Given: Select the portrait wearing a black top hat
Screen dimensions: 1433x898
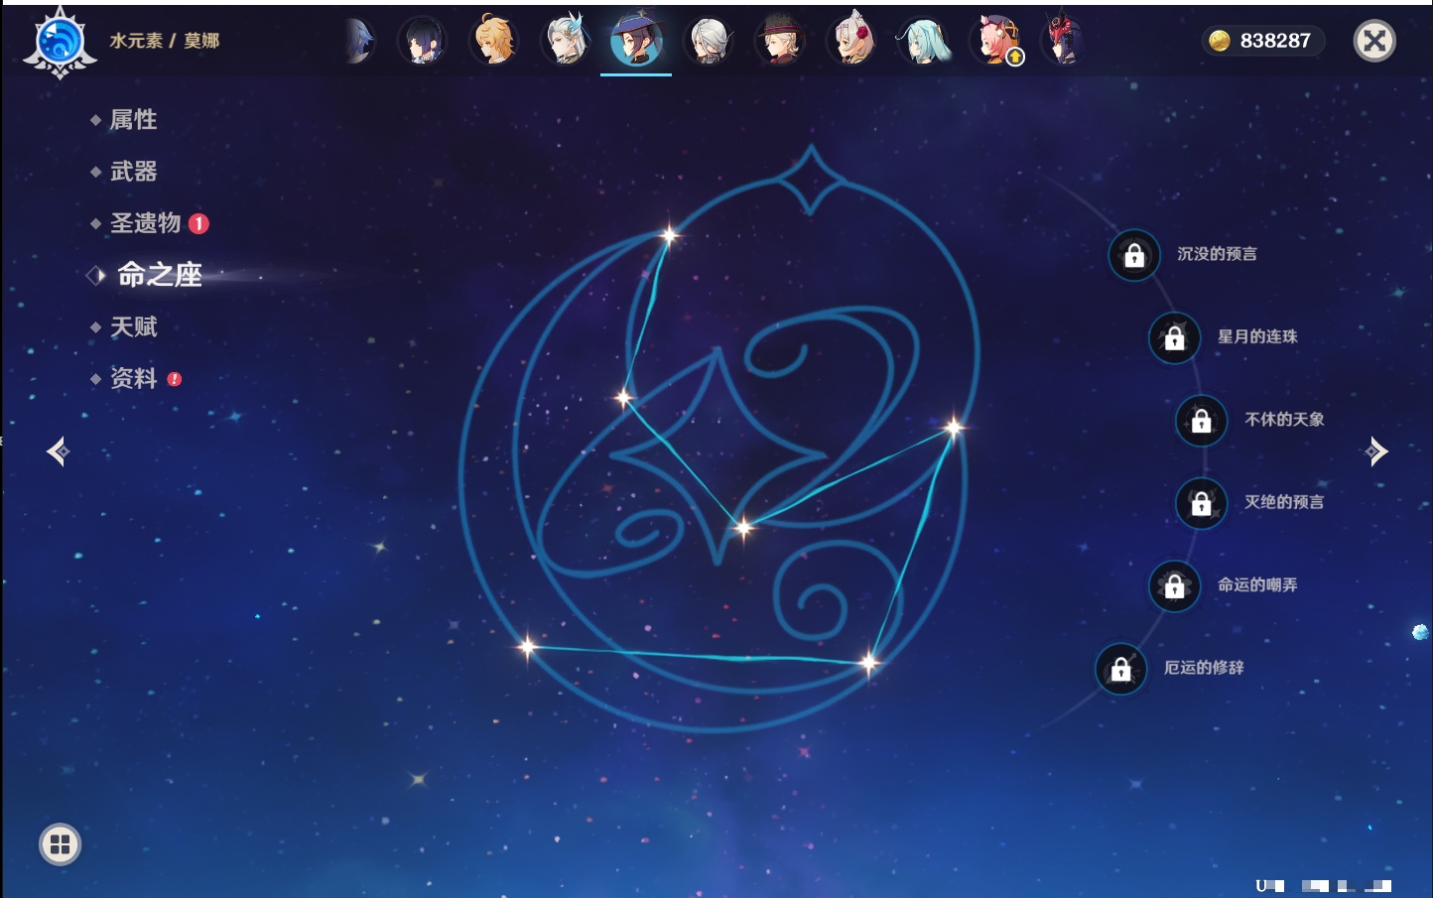Looking at the screenshot, I should [780, 41].
